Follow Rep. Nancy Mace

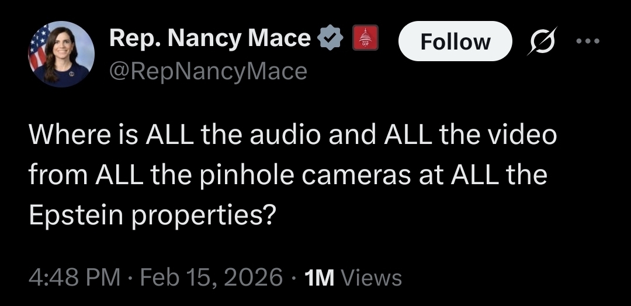click(x=455, y=41)
